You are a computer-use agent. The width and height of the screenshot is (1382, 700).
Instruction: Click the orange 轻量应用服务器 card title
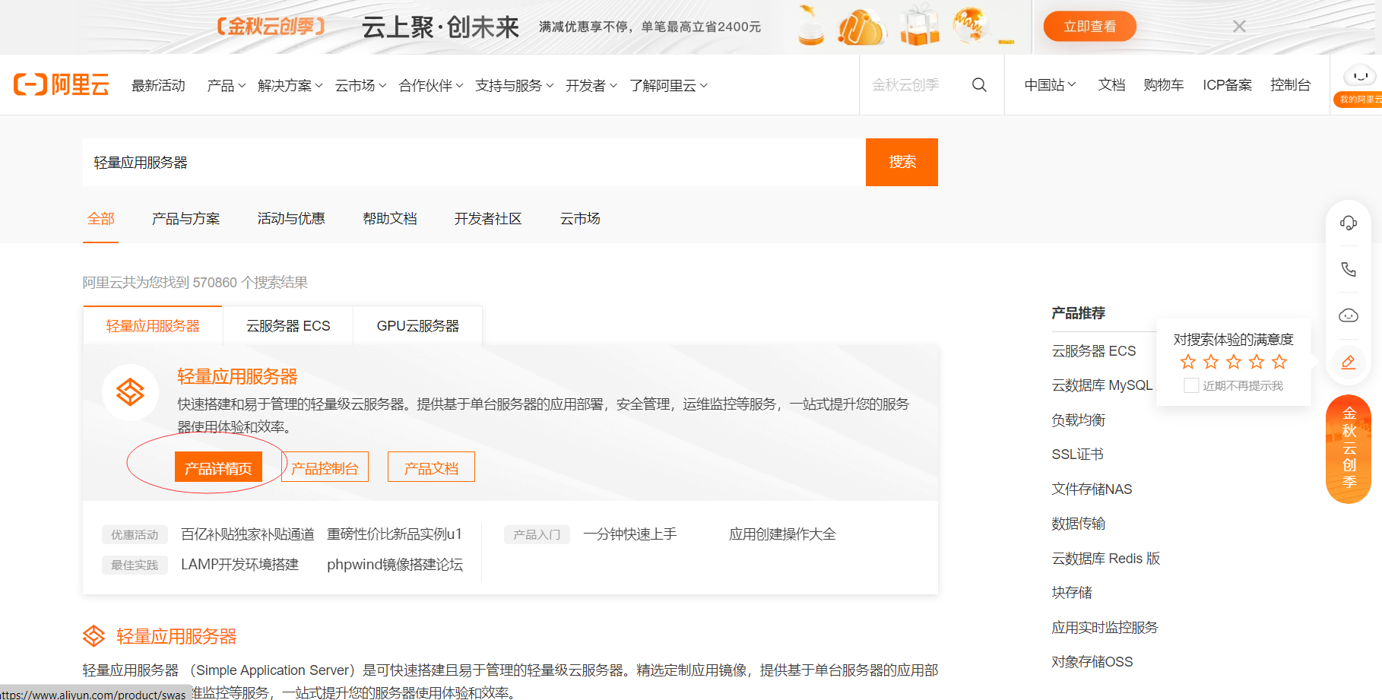pyautogui.click(x=237, y=376)
